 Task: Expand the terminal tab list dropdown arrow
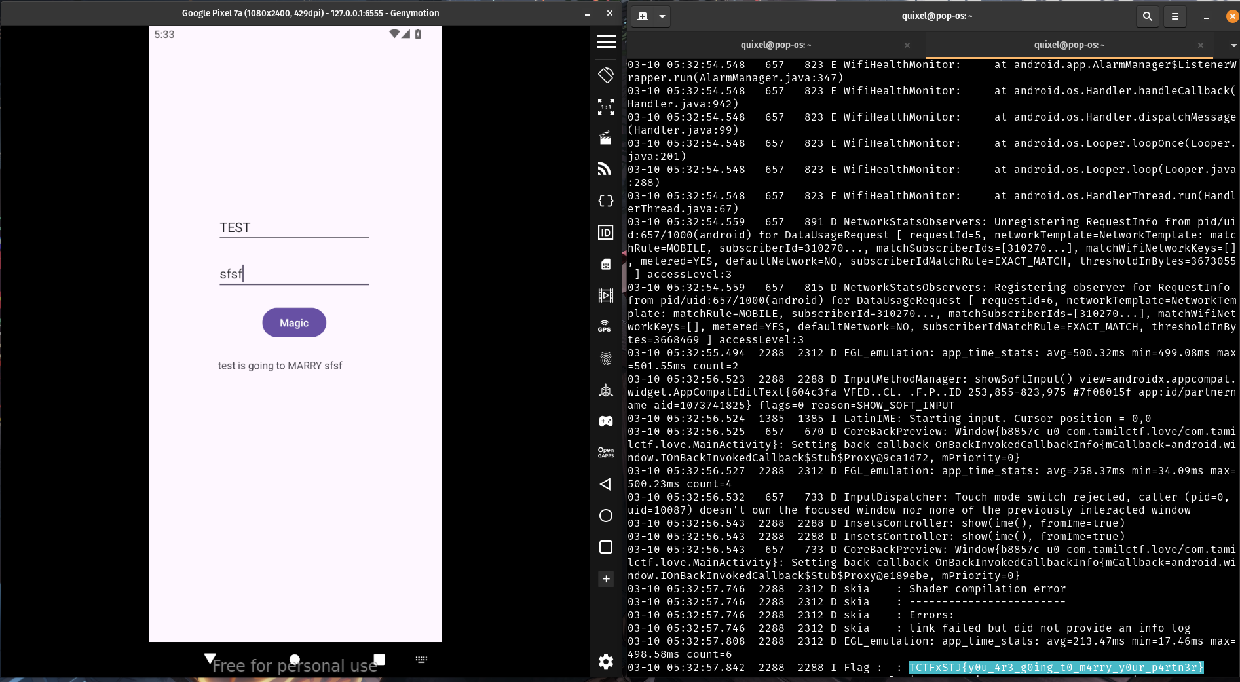[x=1233, y=45]
